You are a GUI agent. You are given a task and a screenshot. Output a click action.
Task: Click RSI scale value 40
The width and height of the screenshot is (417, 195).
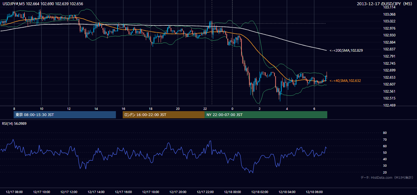385,159
